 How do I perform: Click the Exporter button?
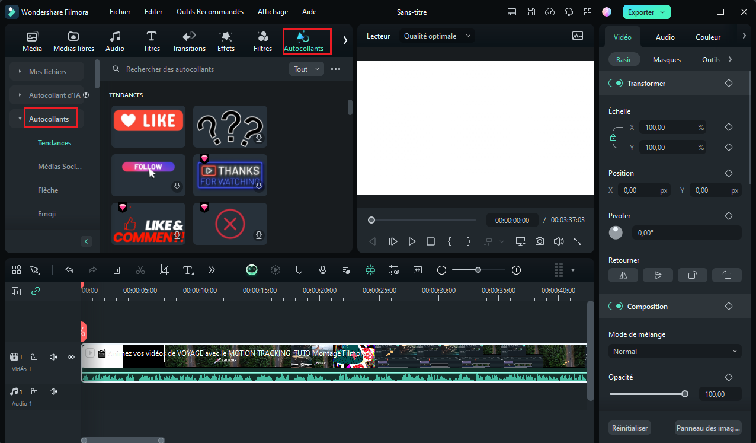[647, 12]
